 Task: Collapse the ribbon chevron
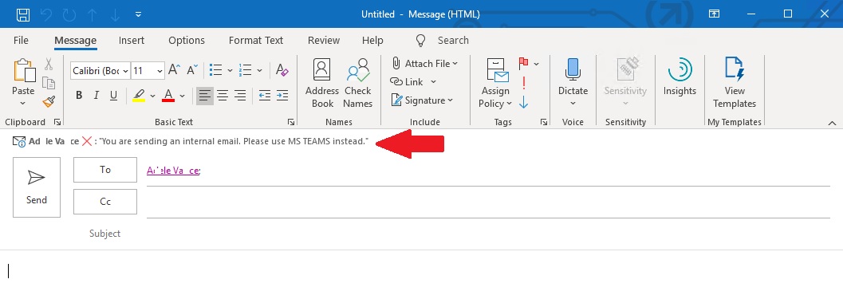coord(833,124)
